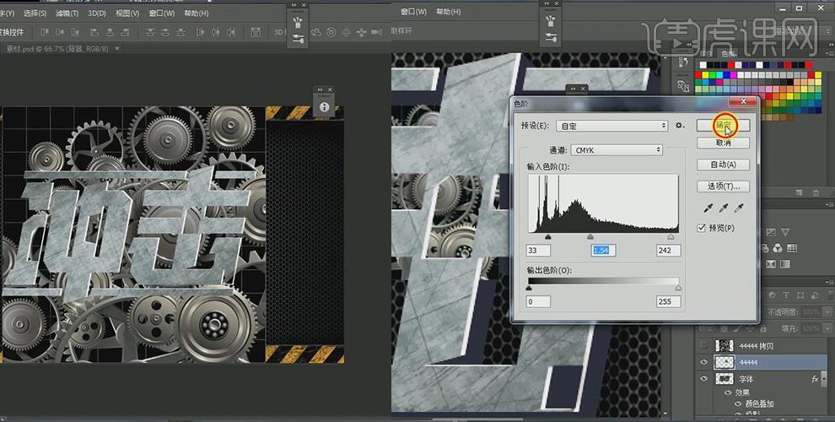Open the 帮助(H) menu

(x=197, y=14)
